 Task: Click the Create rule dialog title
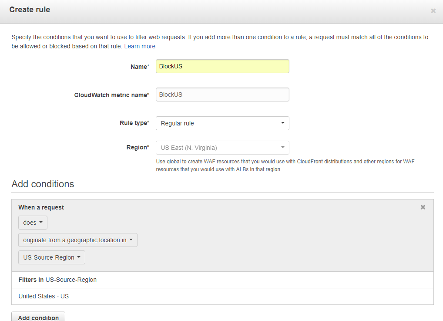pyautogui.click(x=30, y=10)
